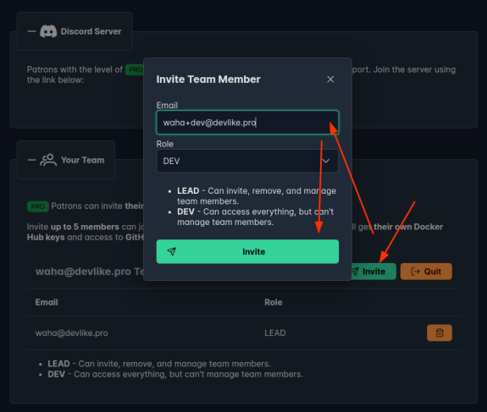Click the paper plane icon in the dialog's Invite button
The height and width of the screenshot is (412, 487).
pos(172,251)
